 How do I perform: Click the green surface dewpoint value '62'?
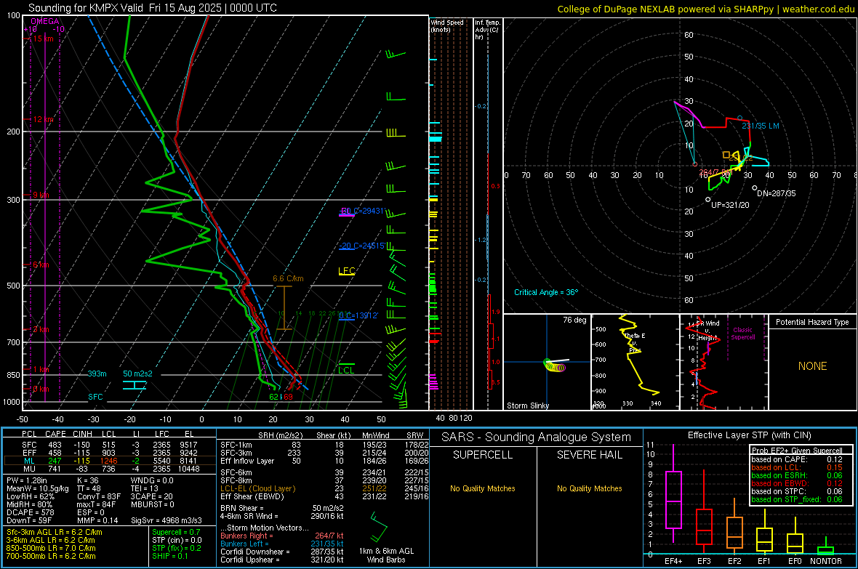[x=274, y=397]
